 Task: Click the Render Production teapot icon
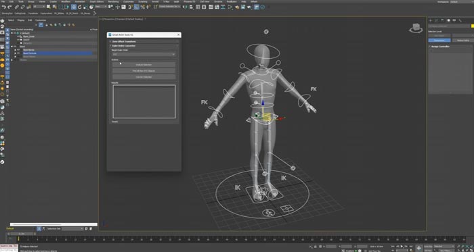(249, 7)
